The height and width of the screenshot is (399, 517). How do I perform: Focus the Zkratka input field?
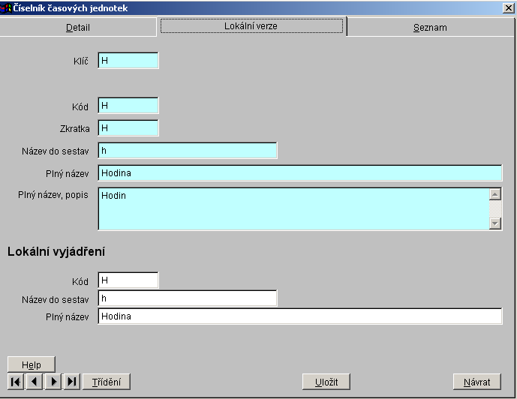click(x=128, y=128)
